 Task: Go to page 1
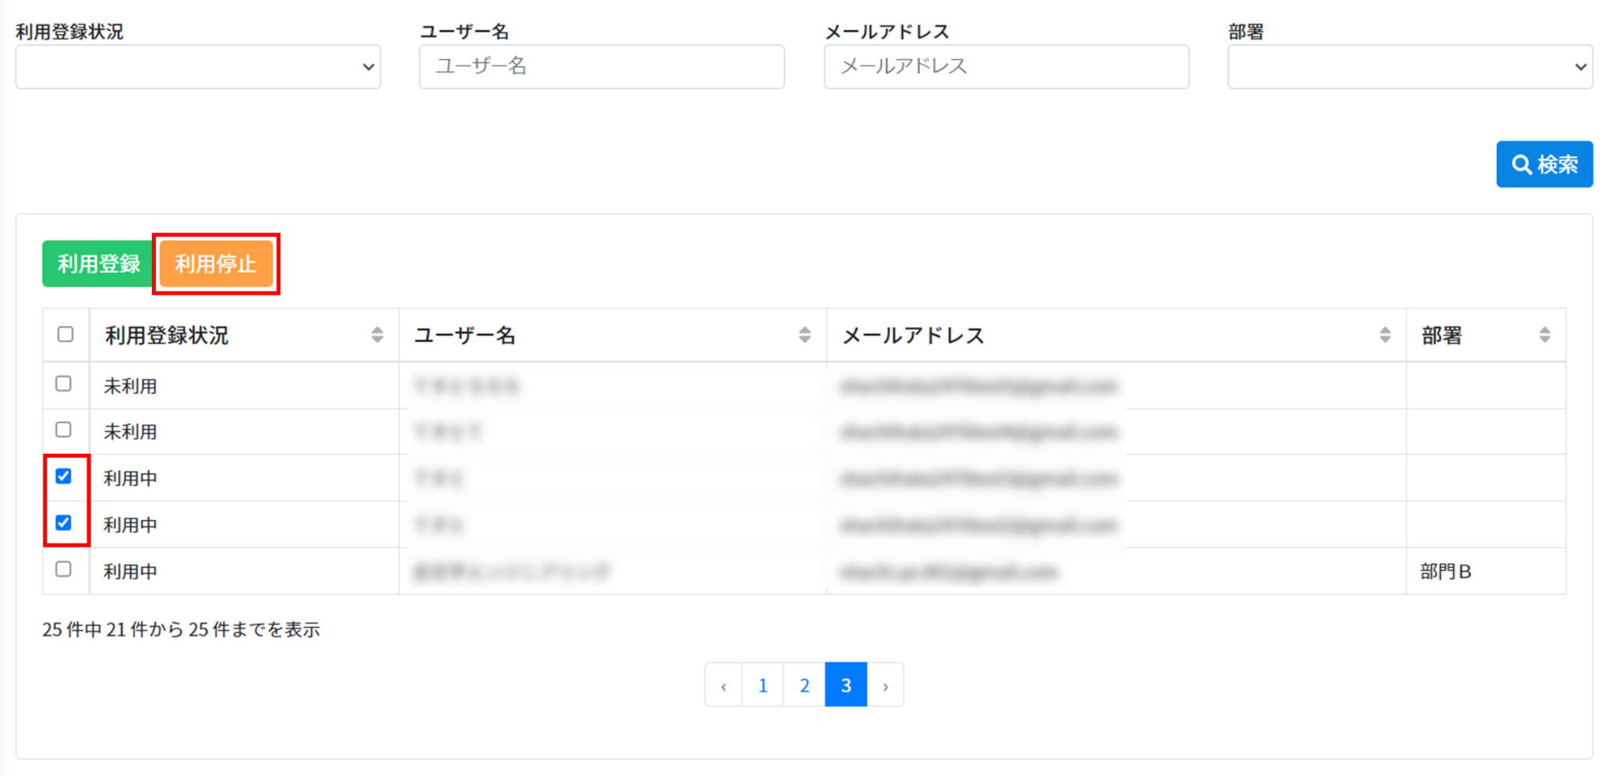762,685
